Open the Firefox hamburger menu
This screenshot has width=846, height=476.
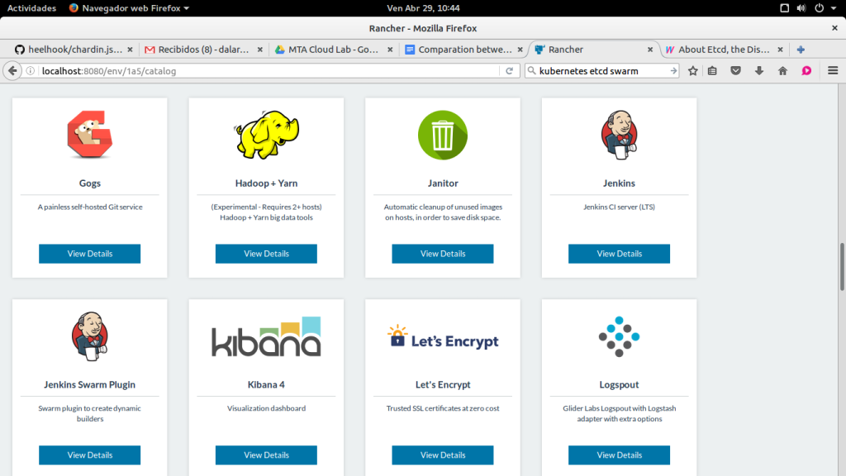tap(833, 71)
